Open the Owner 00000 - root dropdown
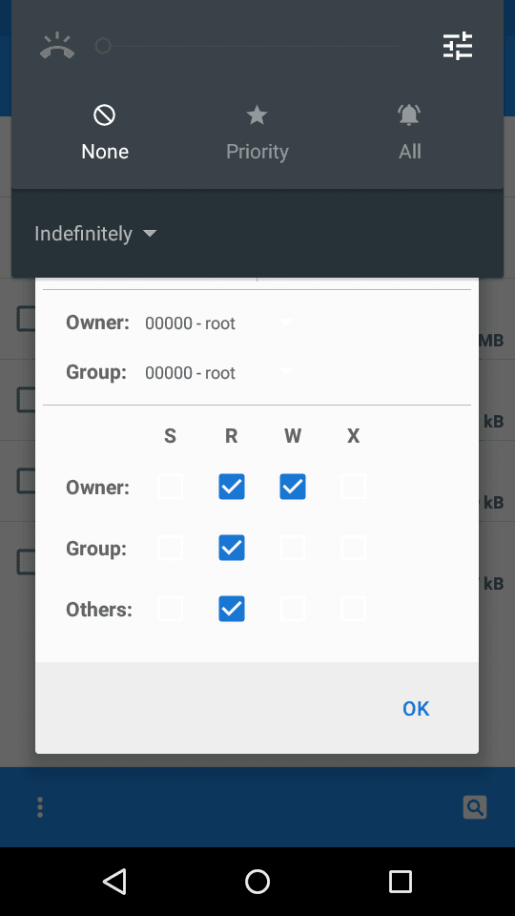This screenshot has width=515, height=916. coord(219,323)
